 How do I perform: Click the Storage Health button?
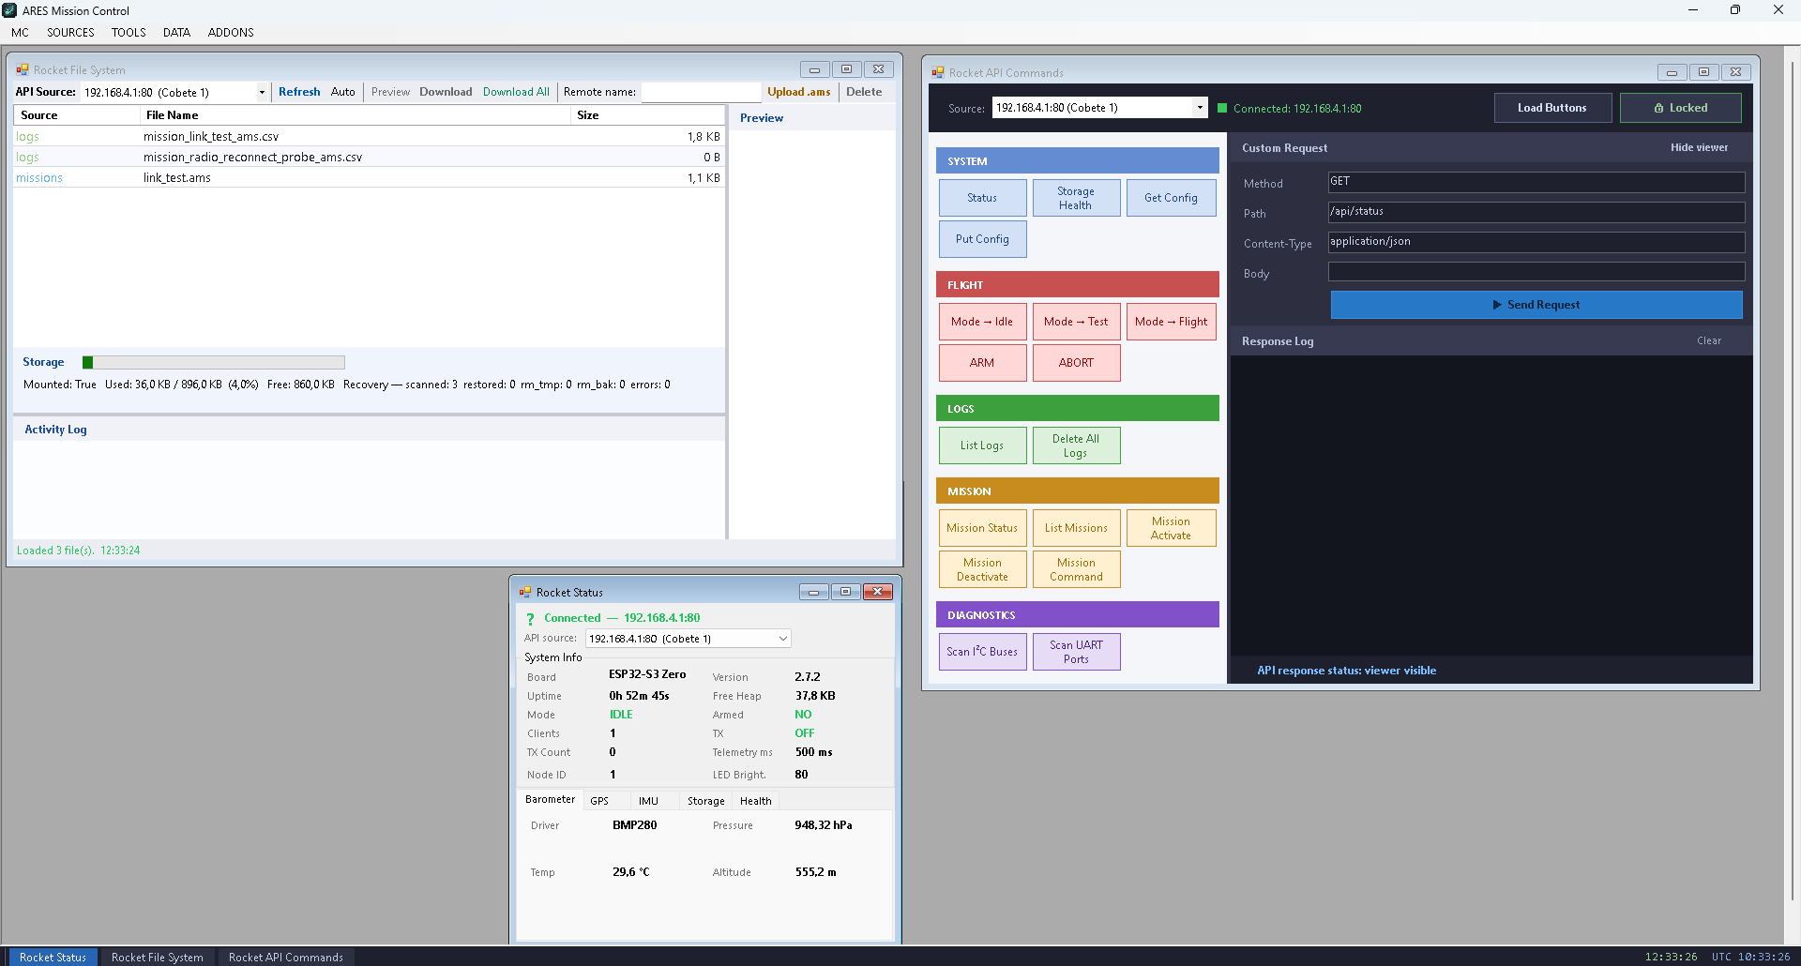pyautogui.click(x=1076, y=198)
